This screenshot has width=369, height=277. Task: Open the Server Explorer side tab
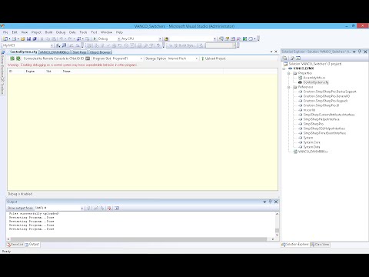click(2, 65)
